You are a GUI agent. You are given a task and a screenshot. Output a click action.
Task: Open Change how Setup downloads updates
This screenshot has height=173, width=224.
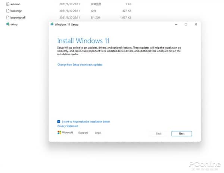point(80,65)
